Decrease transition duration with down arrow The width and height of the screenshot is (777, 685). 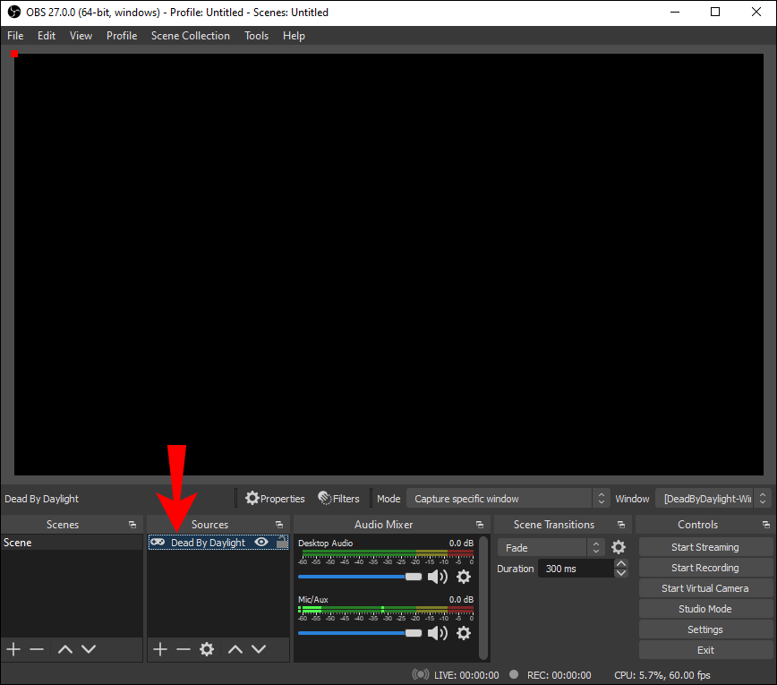point(621,573)
